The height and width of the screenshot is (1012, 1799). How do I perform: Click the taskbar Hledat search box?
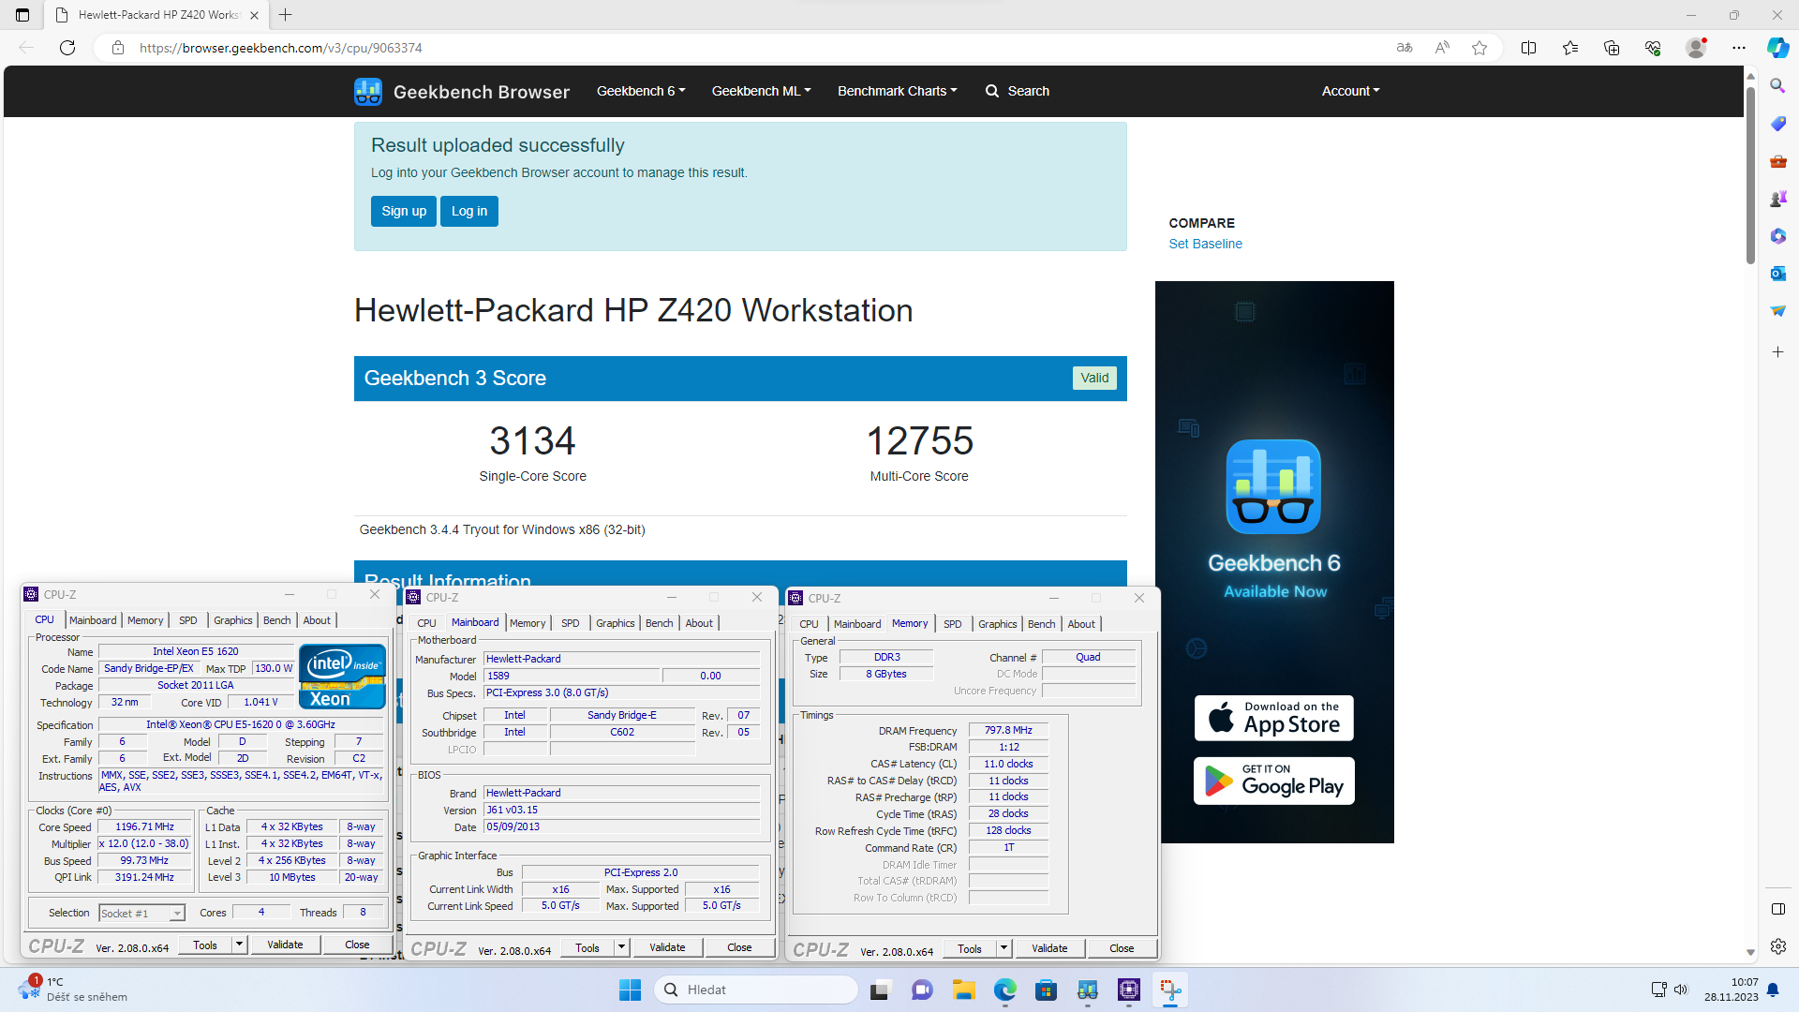click(755, 990)
